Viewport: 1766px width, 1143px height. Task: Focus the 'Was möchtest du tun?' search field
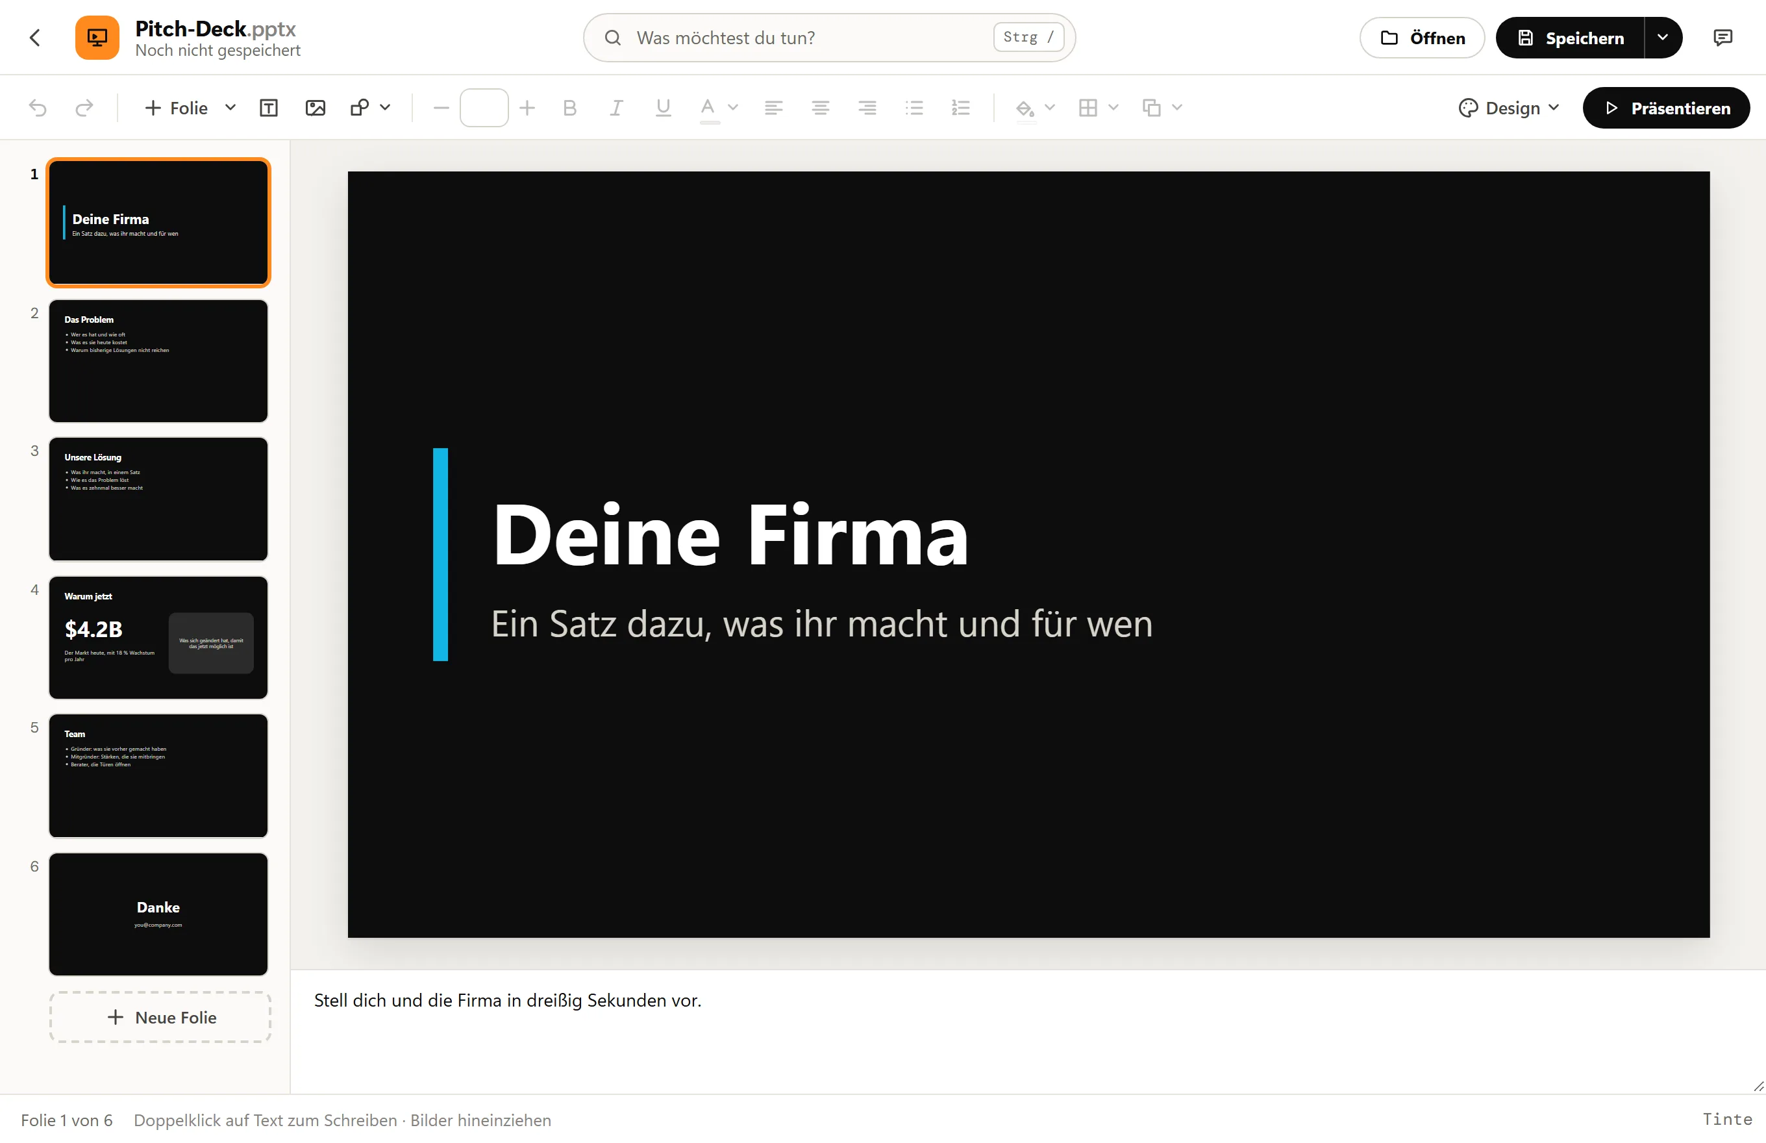coord(829,38)
